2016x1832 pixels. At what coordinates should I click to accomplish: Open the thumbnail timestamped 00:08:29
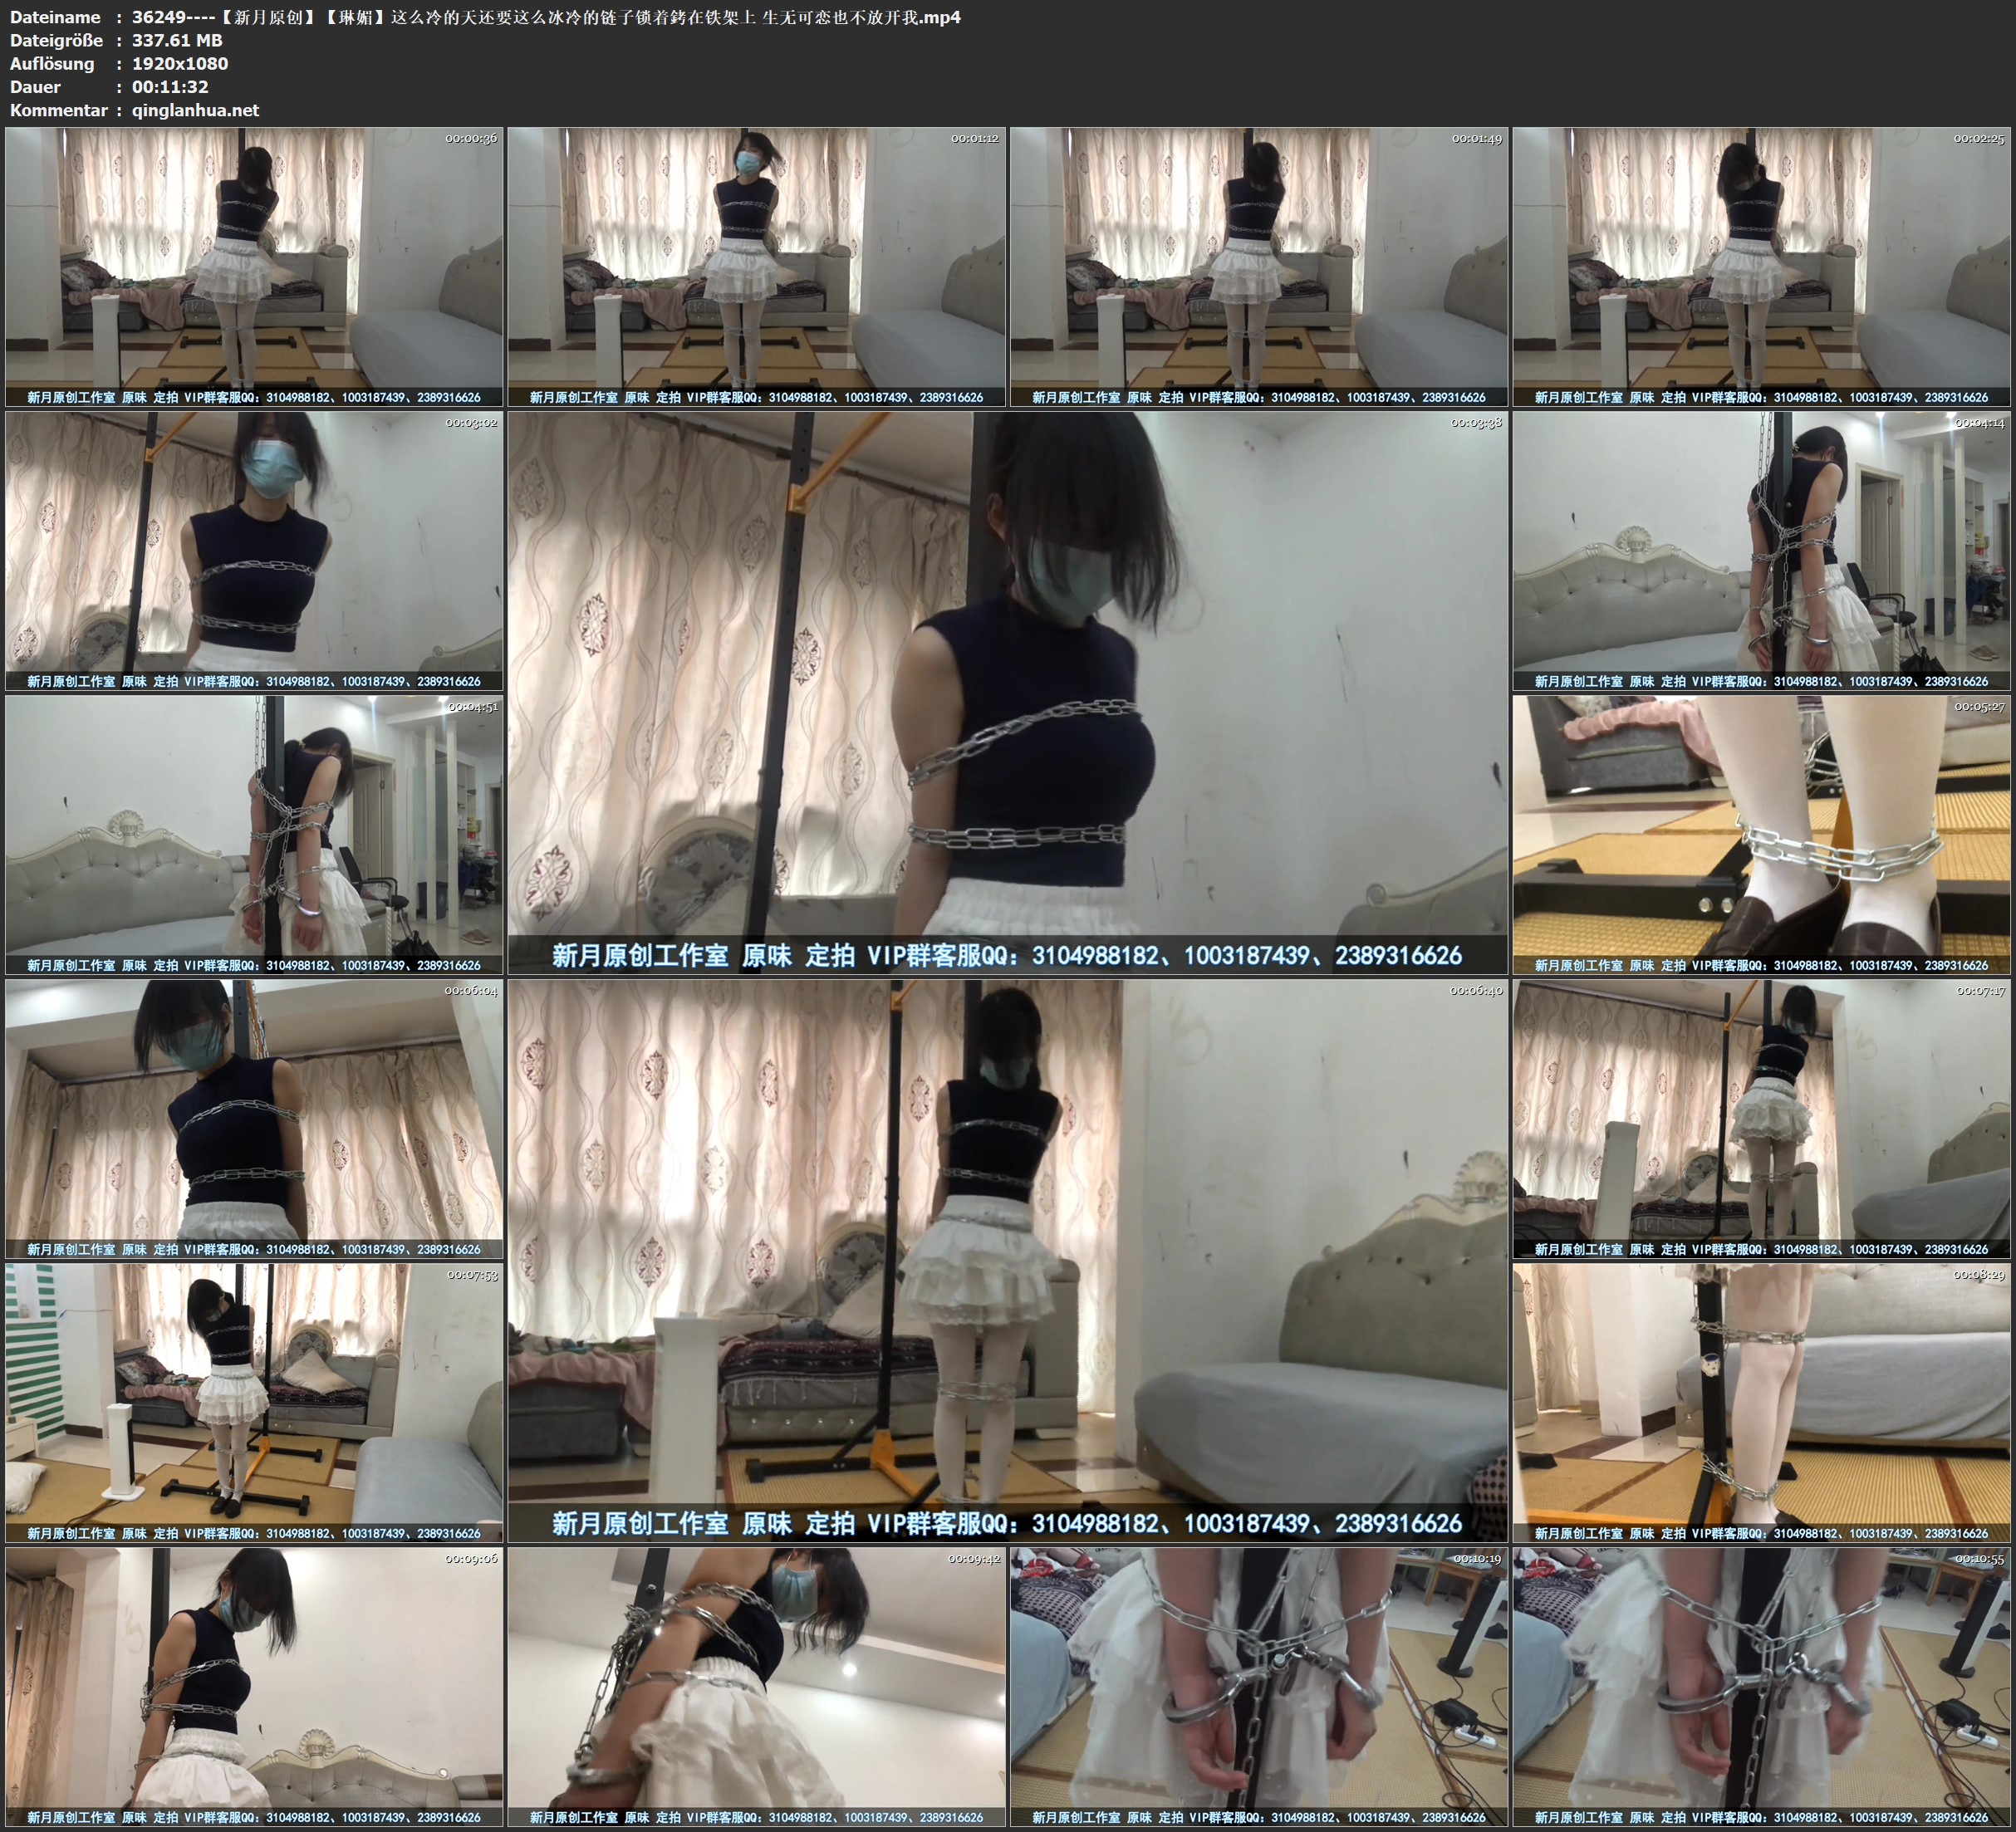coord(1761,1403)
